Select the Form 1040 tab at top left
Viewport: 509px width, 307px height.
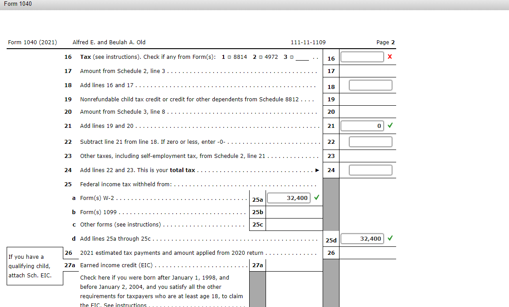(17, 4)
